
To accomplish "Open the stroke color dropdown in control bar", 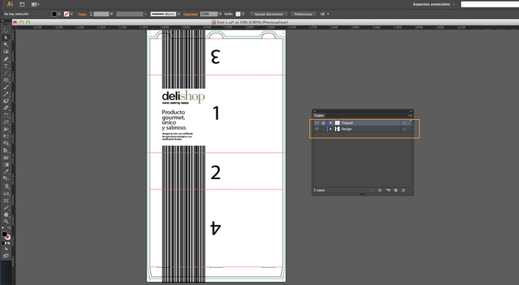I will tap(72, 14).
